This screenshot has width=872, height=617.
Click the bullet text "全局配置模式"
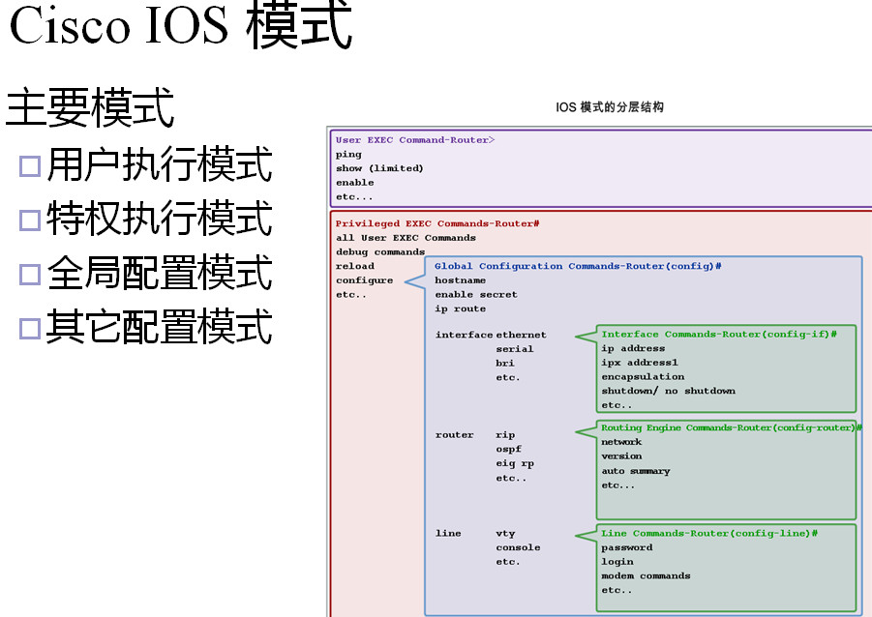(x=160, y=273)
